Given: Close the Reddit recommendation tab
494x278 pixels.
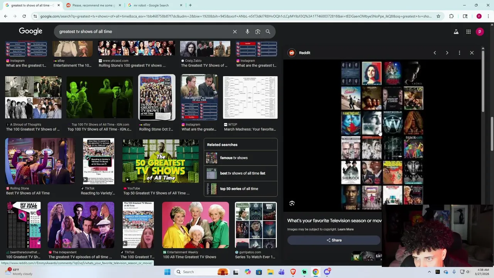Looking at the screenshot, I should click(120, 5).
